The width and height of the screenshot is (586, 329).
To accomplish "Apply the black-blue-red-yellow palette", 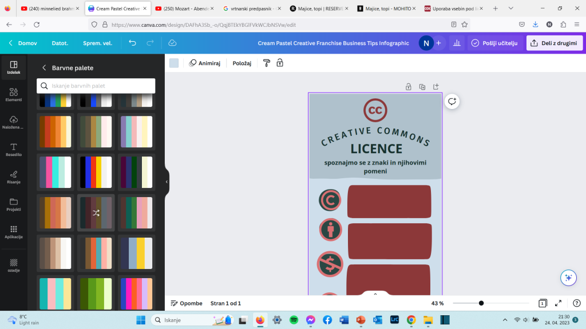I will coord(96,172).
